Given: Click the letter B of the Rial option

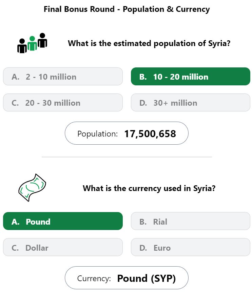Looking at the screenshot, I should 142,222.
